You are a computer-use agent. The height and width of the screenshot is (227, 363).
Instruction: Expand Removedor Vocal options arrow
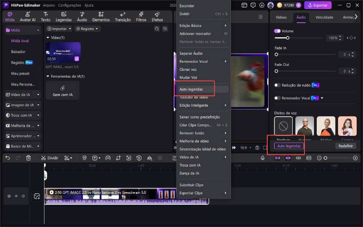click(x=322, y=98)
